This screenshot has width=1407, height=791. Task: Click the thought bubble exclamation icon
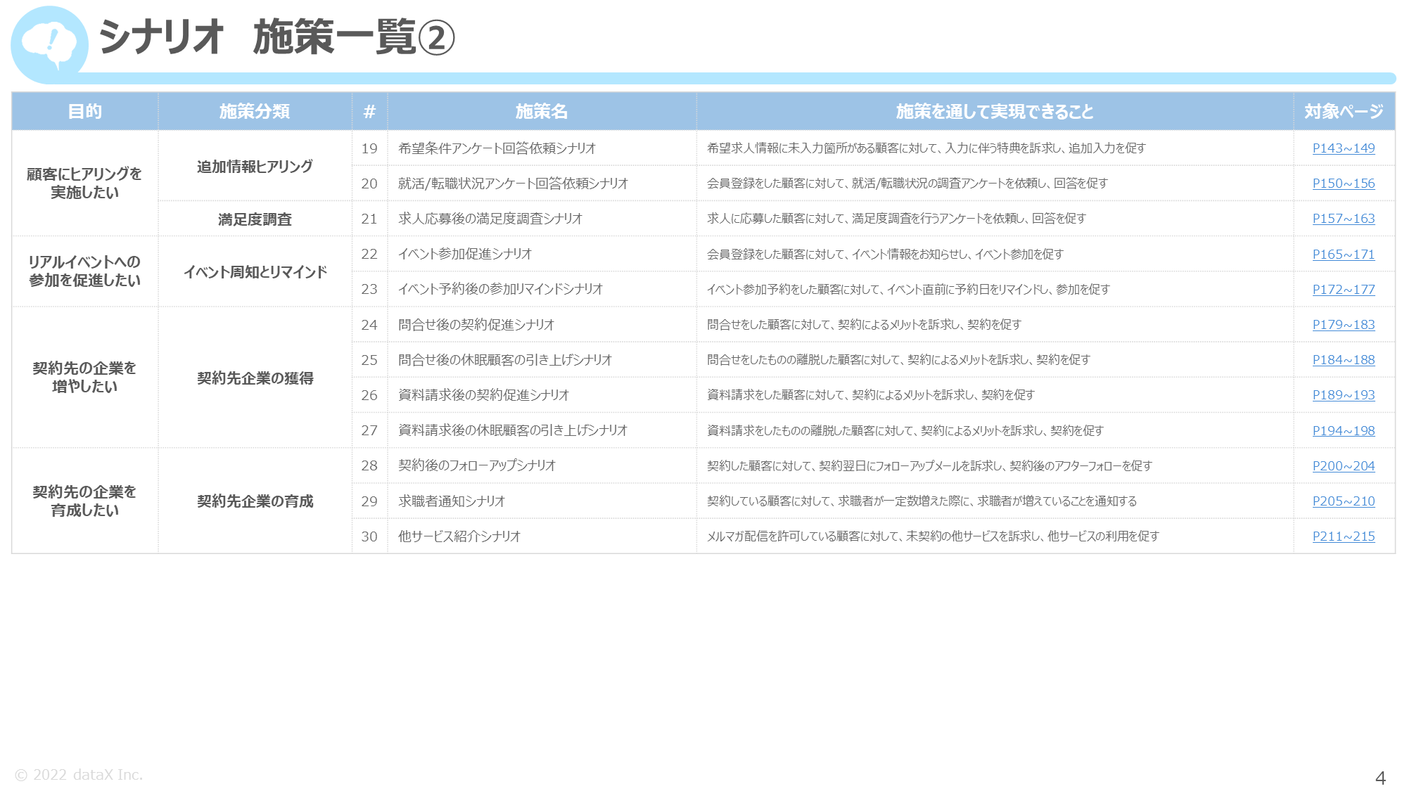coord(49,44)
